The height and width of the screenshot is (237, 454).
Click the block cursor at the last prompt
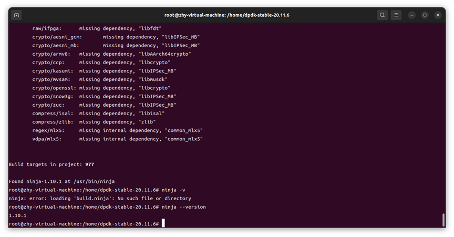click(163, 223)
